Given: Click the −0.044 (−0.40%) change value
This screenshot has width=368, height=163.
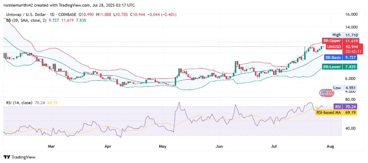Looking at the screenshot, I should 162,15.
